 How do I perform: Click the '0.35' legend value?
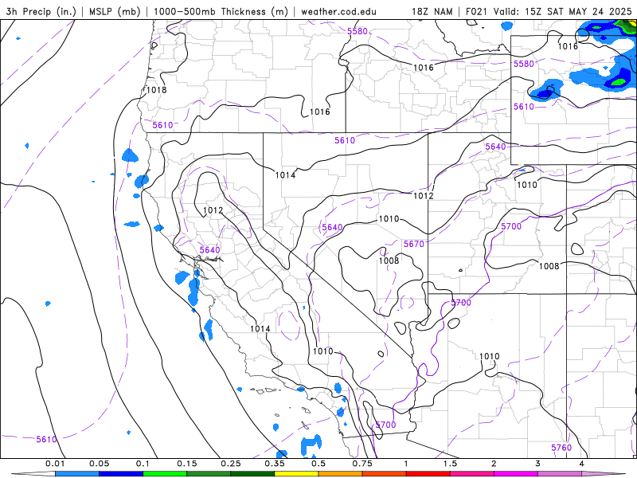coord(275,464)
